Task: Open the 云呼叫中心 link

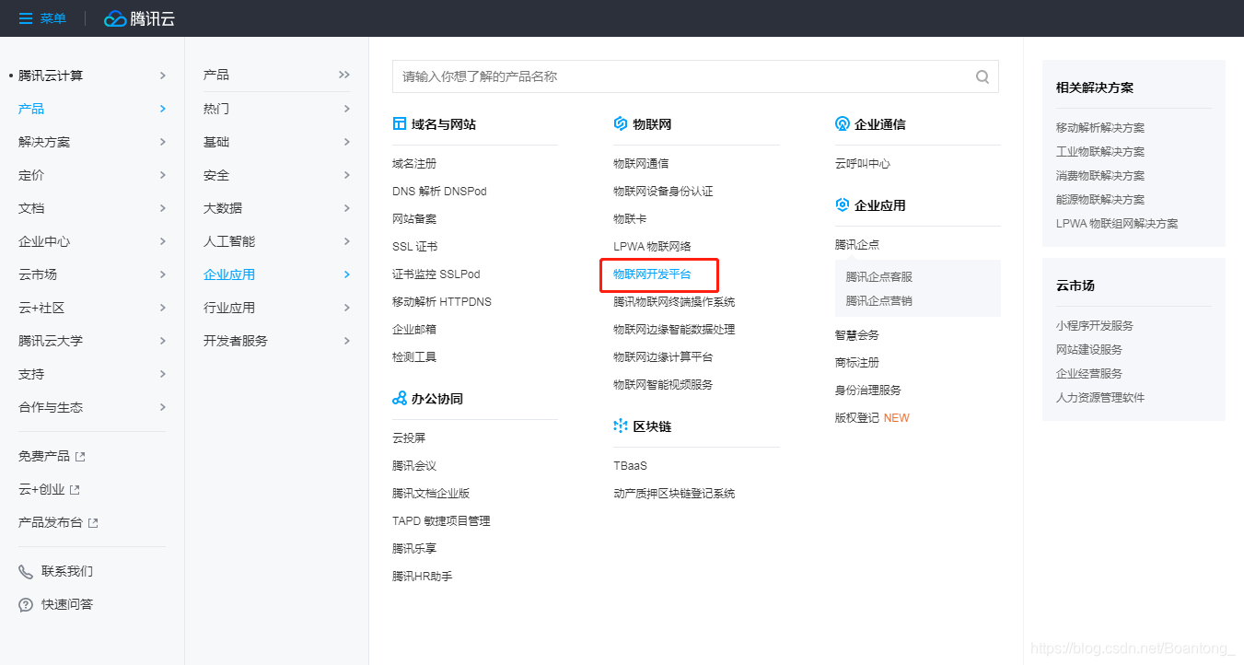Action: 863,164
